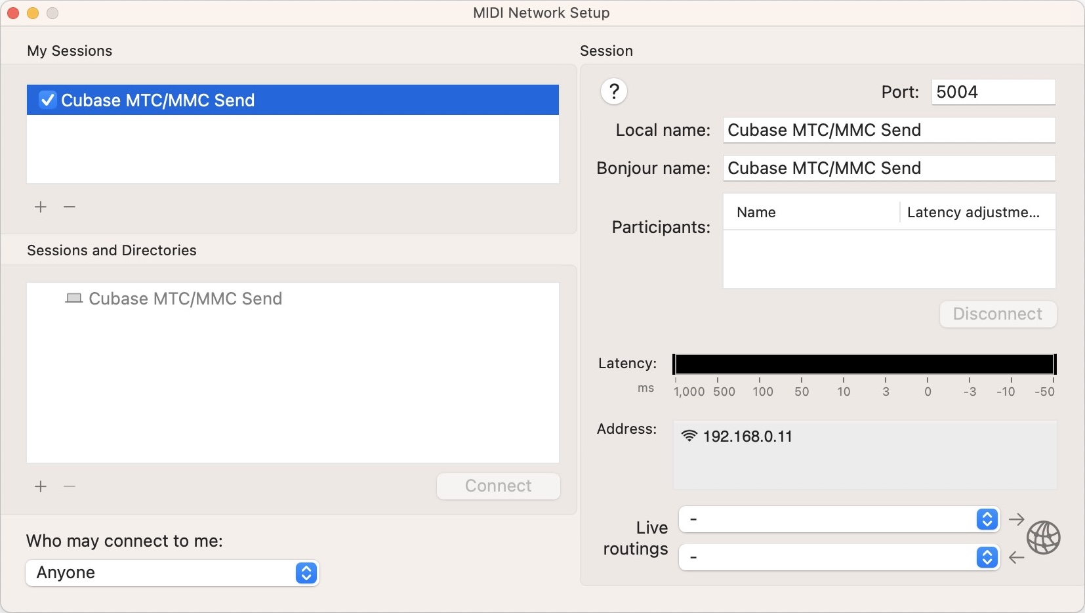
Task: Uncheck the Cubase MTC/MMC Send session checkbox
Action: (47, 100)
